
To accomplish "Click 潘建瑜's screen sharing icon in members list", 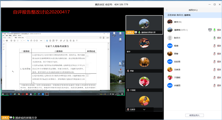I will click(210, 30).
